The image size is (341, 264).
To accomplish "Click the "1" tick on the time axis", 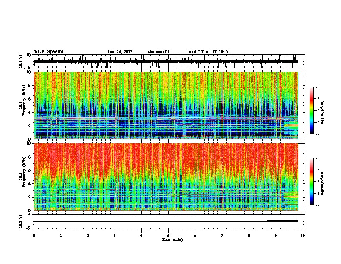I will (61, 236).
